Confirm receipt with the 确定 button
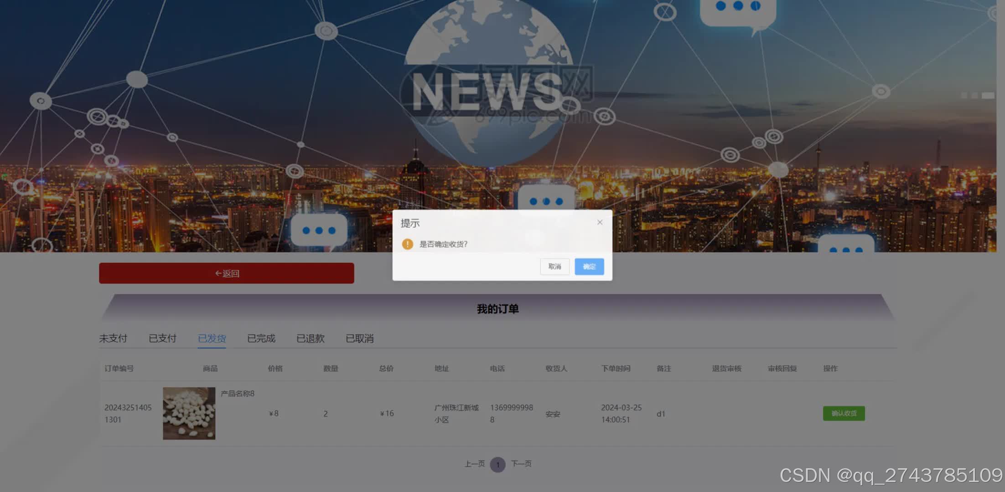Viewport: 1005px width, 492px height. (589, 266)
